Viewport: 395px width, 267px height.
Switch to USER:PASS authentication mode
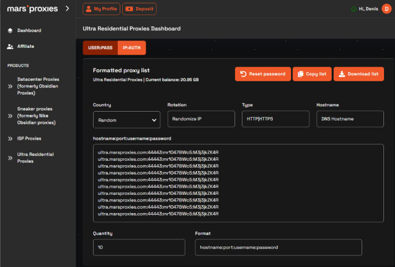coord(100,47)
